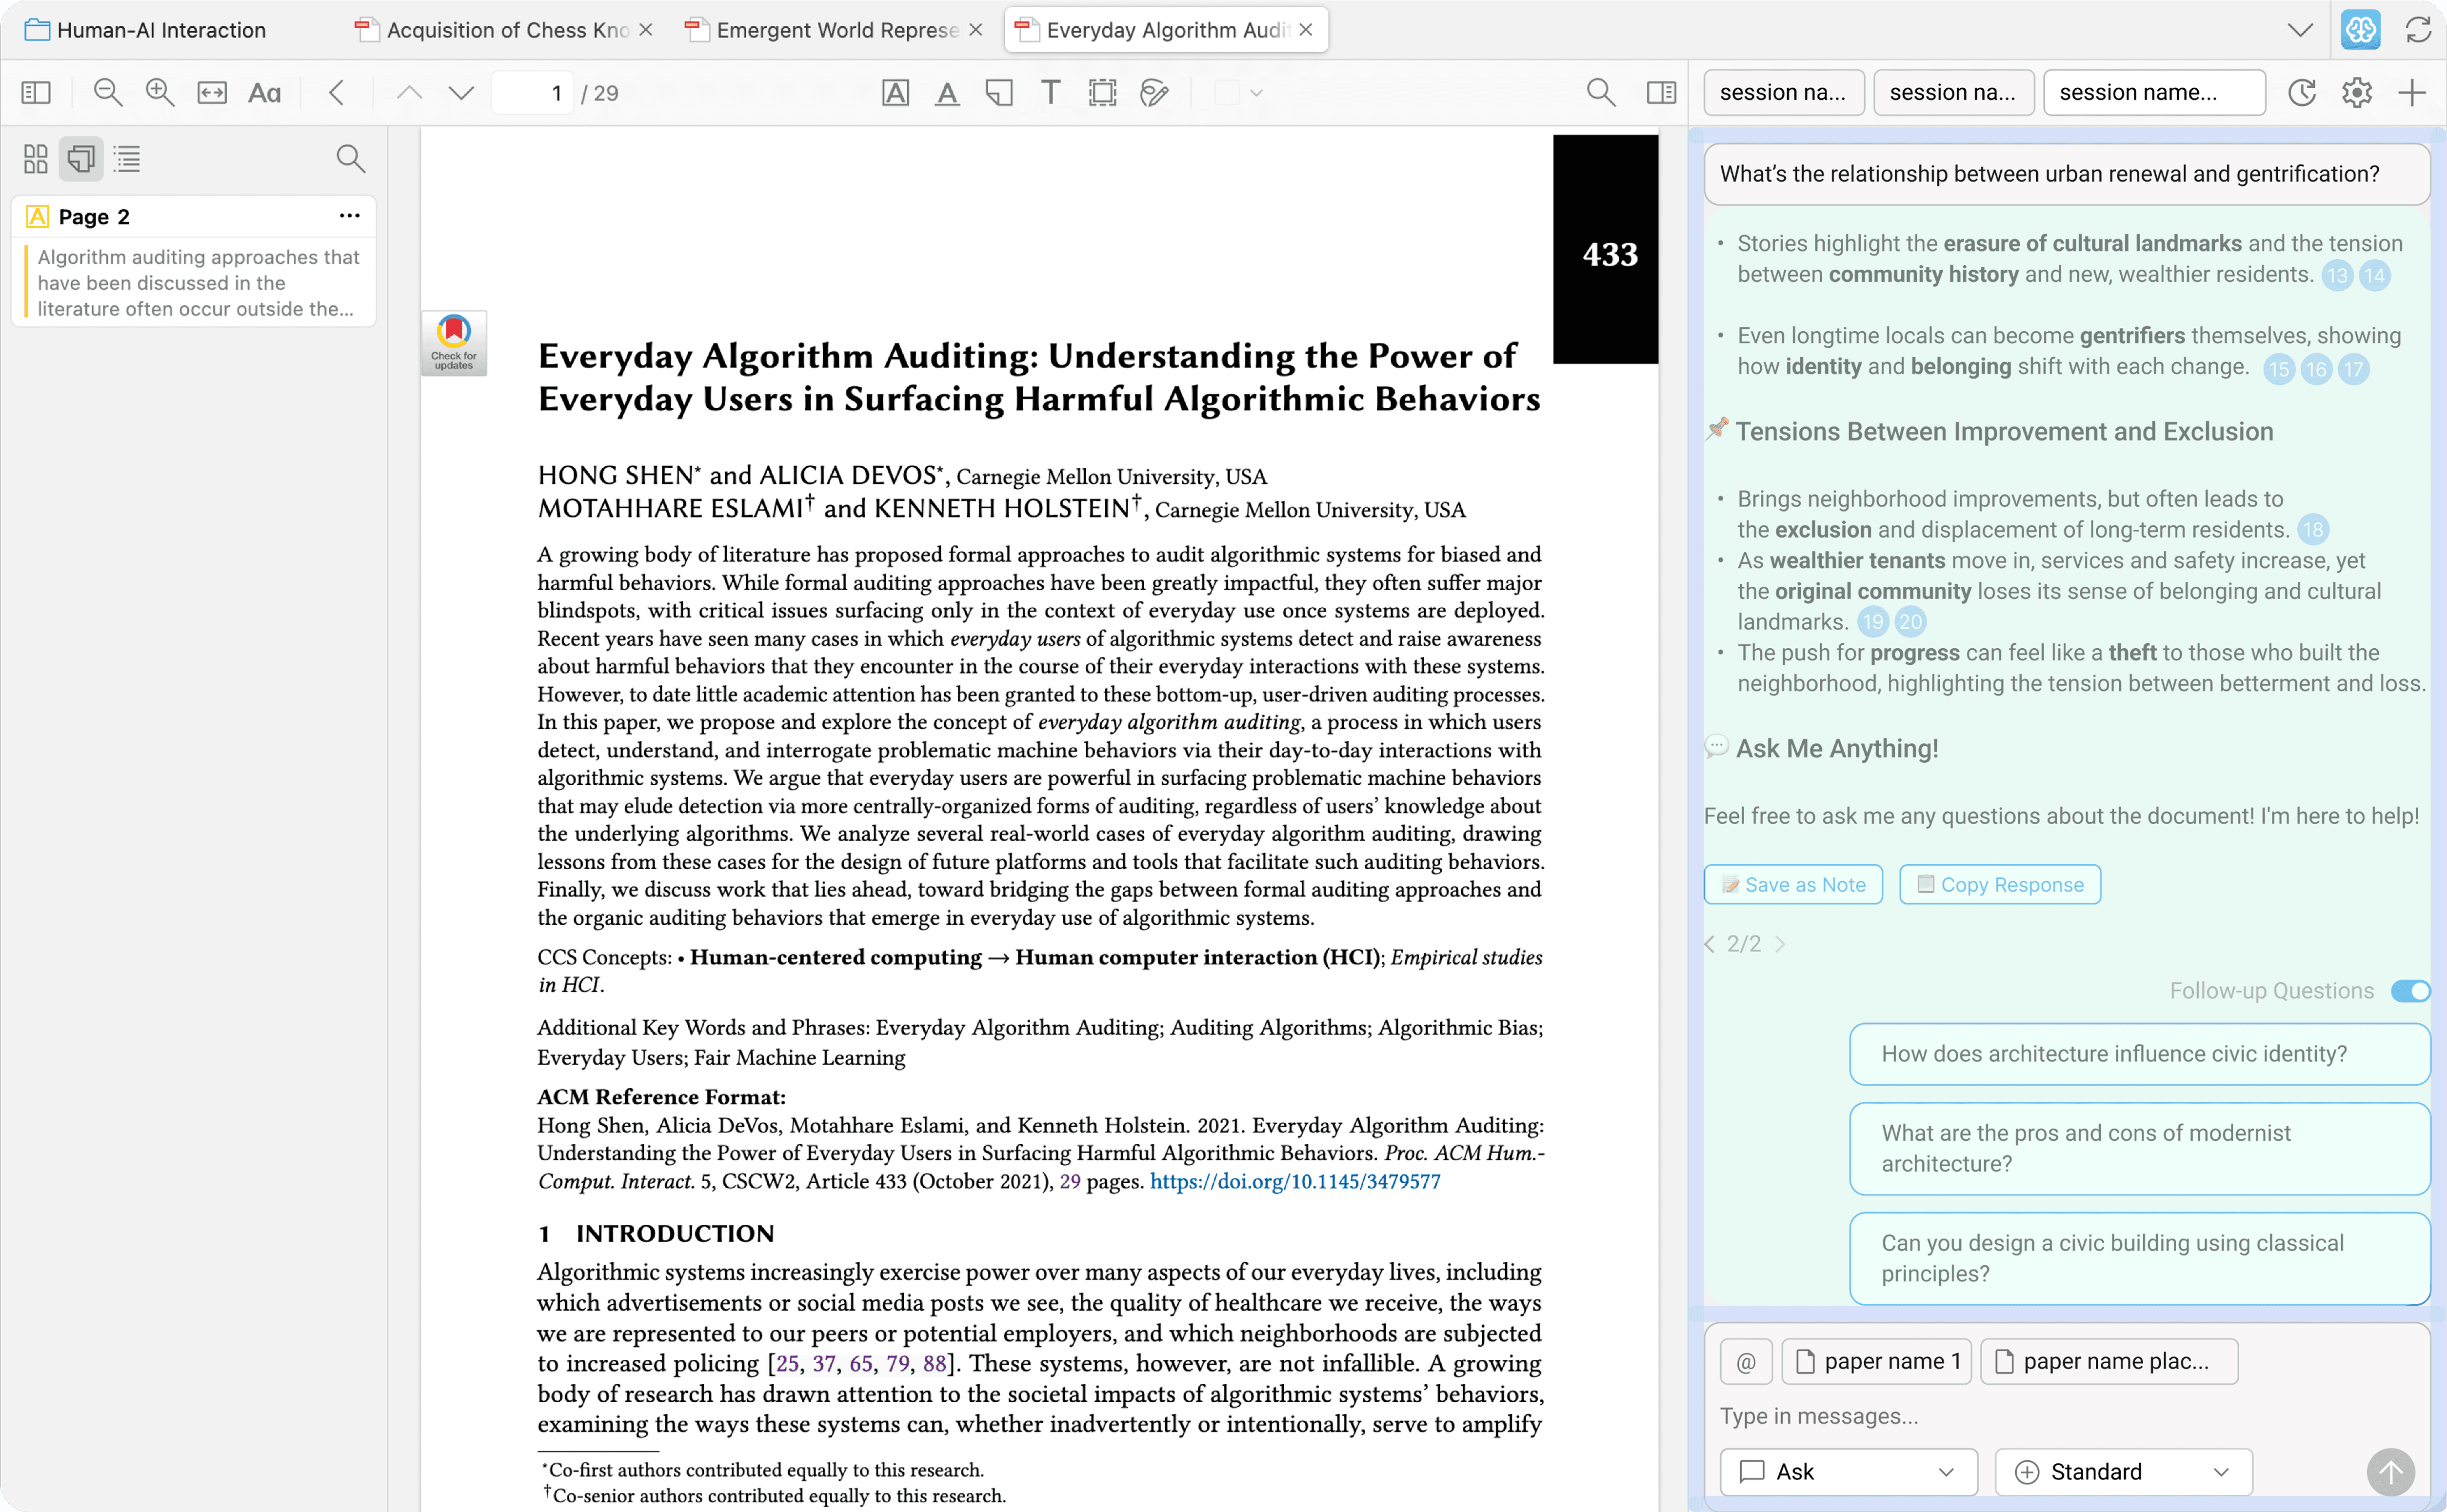Select the highlight text annotation tool

(x=895, y=93)
